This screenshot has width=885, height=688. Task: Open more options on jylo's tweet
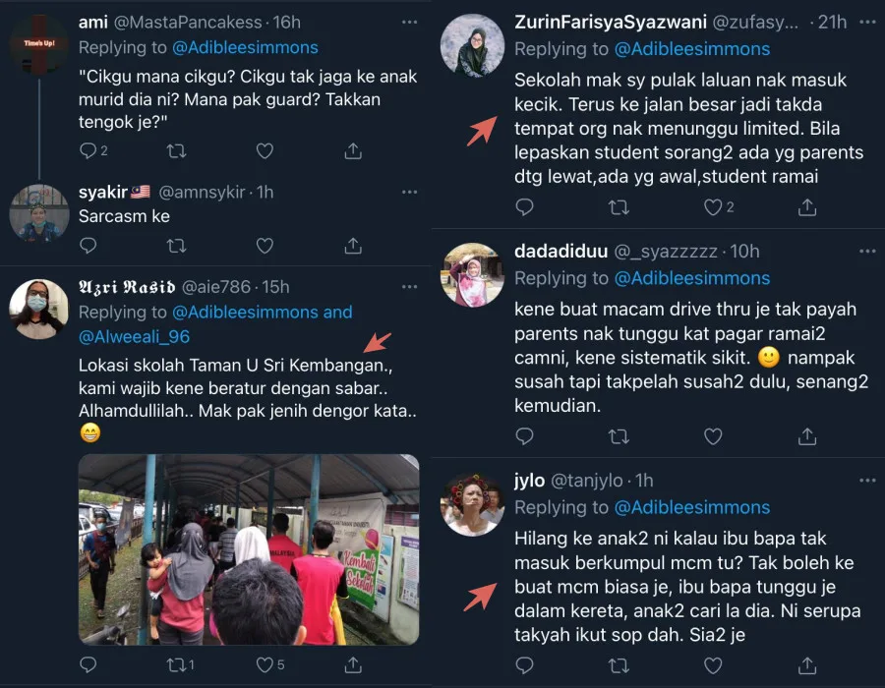click(x=867, y=481)
